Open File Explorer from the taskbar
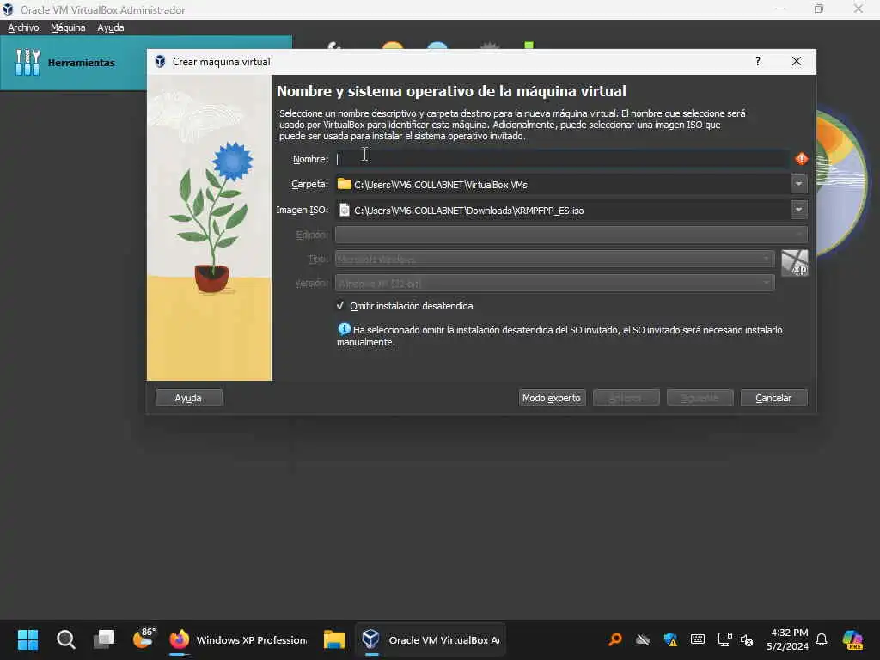 tap(334, 639)
